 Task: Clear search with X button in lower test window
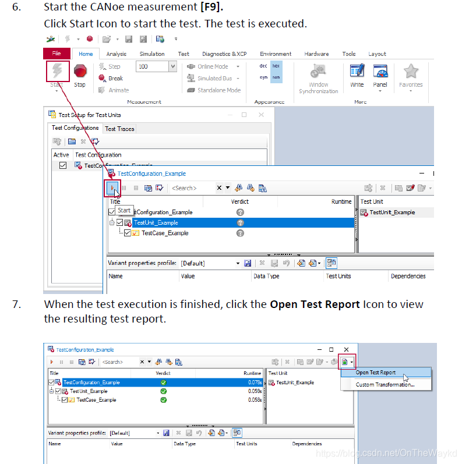click(142, 362)
